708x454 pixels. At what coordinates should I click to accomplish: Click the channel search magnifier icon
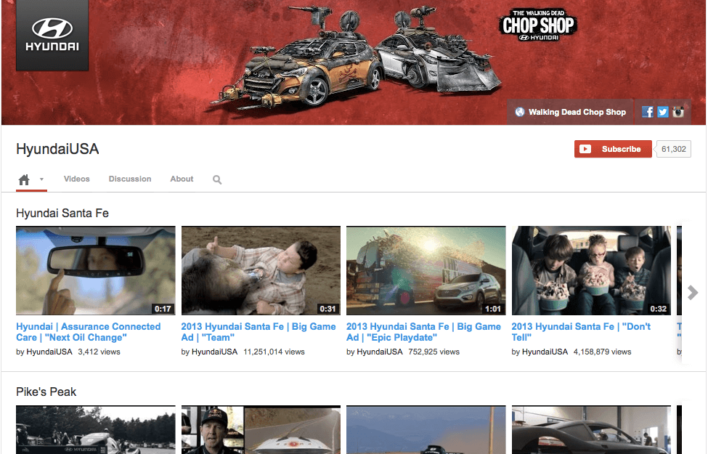tap(217, 179)
